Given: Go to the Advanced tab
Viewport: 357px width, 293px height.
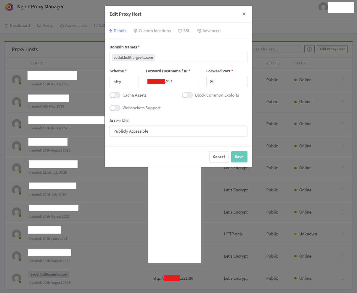Looking at the screenshot, I should (209, 31).
